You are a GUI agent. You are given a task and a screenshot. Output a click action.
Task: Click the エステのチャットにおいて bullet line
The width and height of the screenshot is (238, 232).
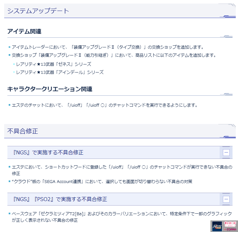tap(105, 105)
